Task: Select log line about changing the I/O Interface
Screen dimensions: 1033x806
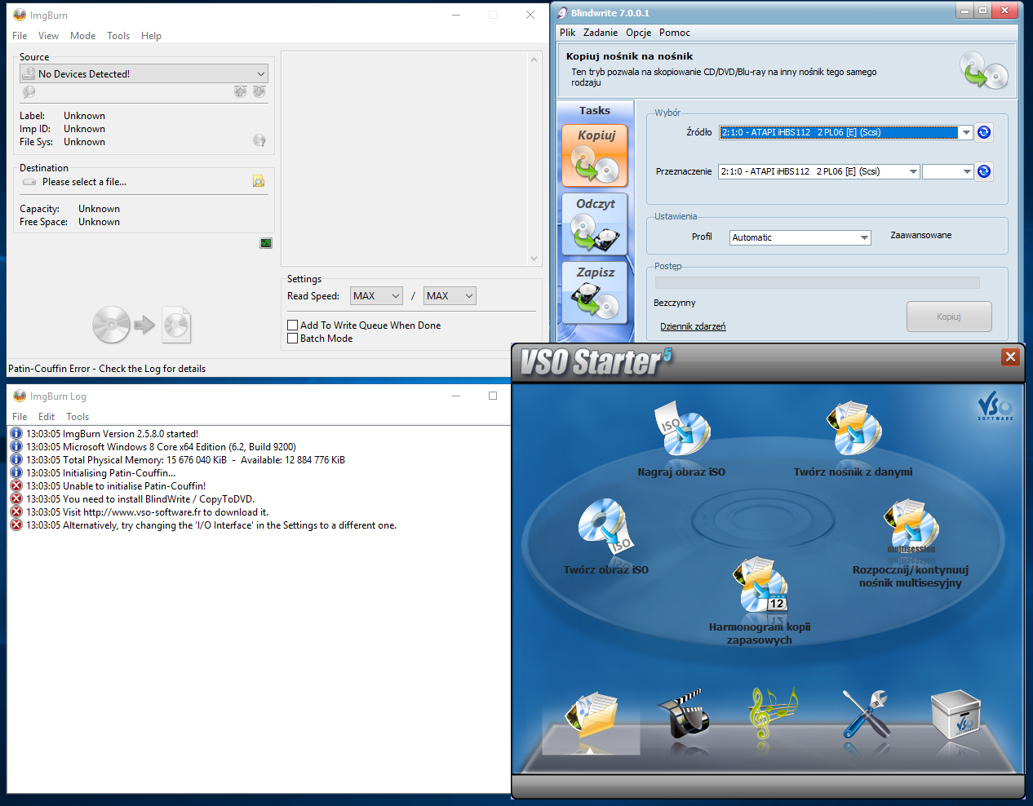Action: (211, 525)
